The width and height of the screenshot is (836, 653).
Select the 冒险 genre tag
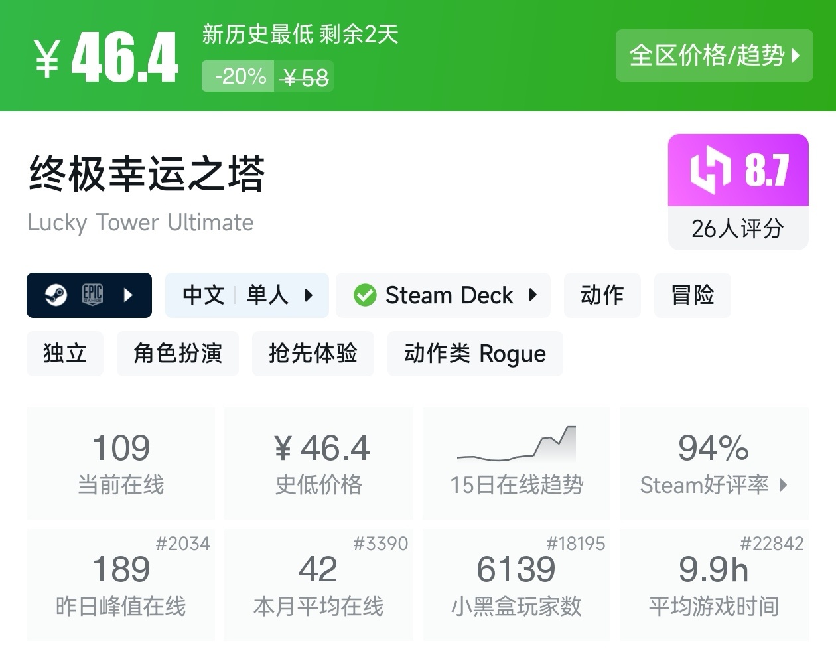point(692,295)
